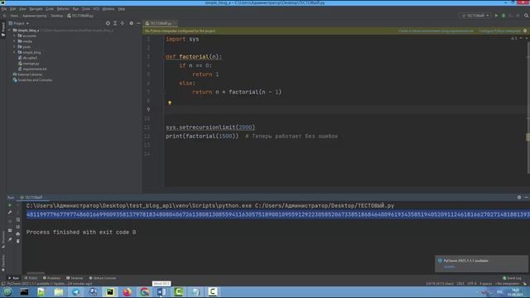Run ТЕСТОВЫЙ with the green play toolbar icon
530x298 pixels.
click(496, 16)
